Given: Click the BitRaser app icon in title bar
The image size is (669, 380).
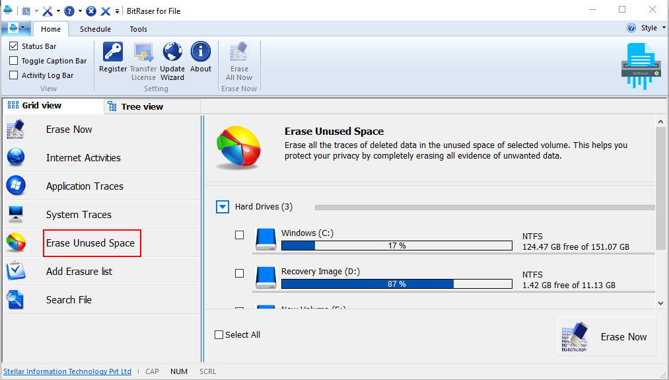Looking at the screenshot, I should click(x=8, y=11).
